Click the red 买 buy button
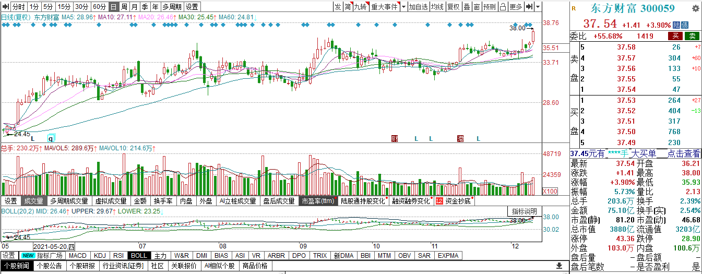 pos(675,36)
